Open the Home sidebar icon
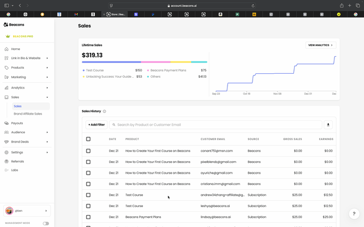364x227 pixels. [x=6, y=49]
